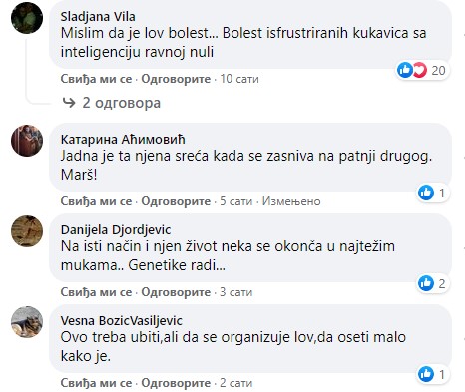Viewport: 465px width, 392px height.
Task: Open the Vesna BozicVasiljevic name link
Action: (x=122, y=321)
